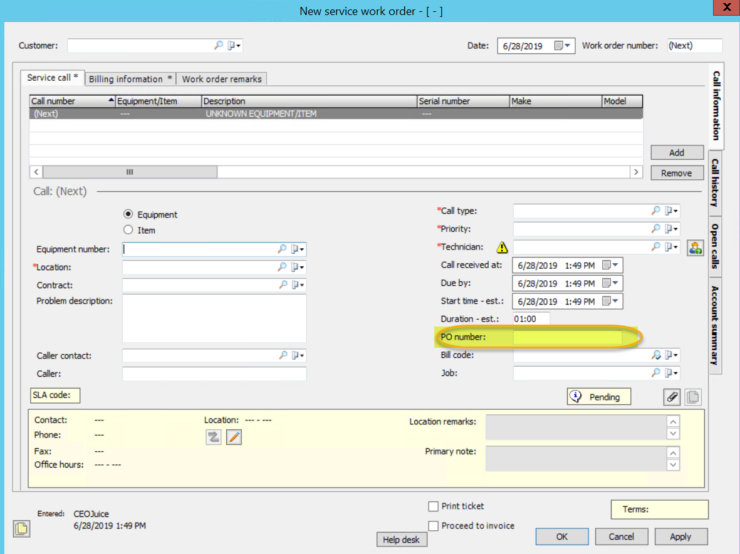Click the Pending status button

click(598, 397)
